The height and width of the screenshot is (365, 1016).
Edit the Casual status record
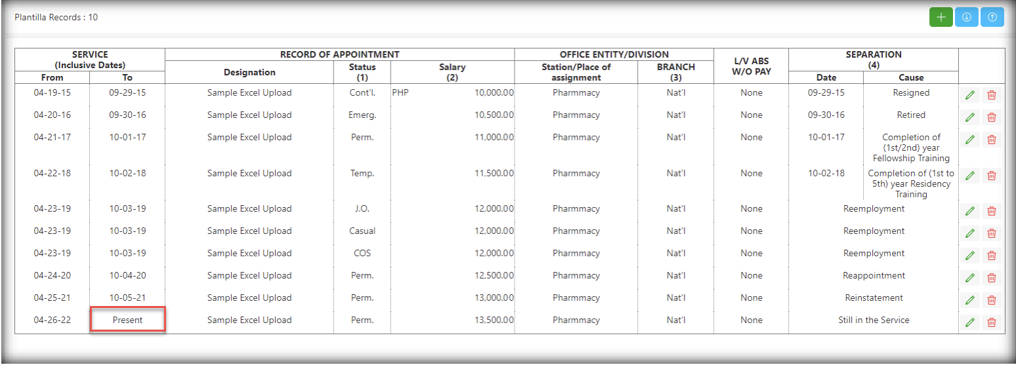click(x=970, y=233)
